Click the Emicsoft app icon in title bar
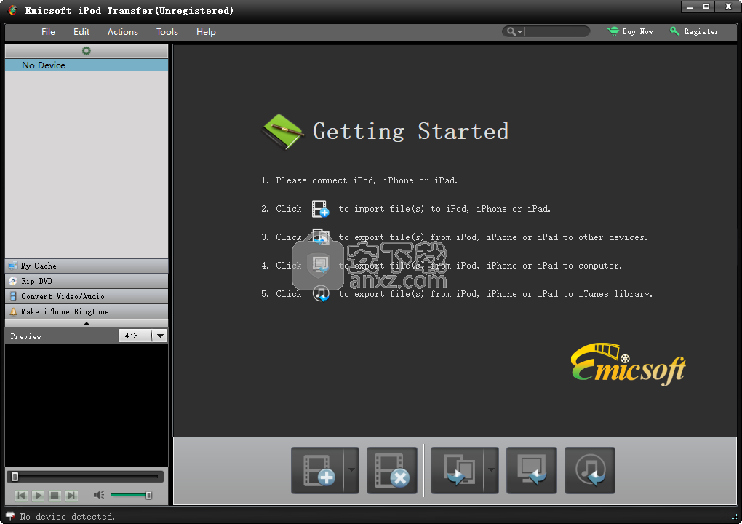Viewport: 742px width, 524px height. tap(13, 10)
